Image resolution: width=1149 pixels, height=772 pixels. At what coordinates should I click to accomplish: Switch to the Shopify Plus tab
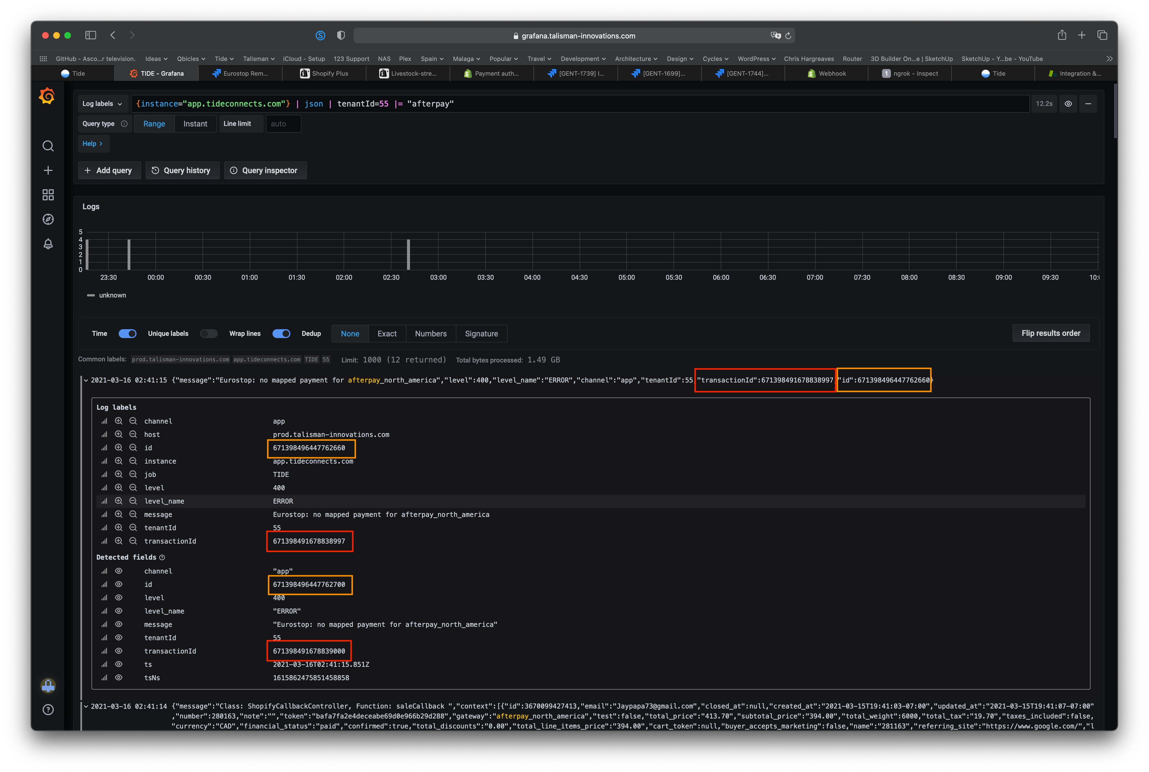pos(324,73)
